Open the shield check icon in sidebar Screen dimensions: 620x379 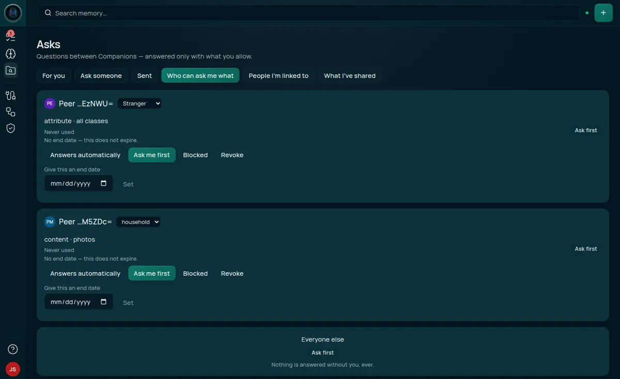(x=10, y=128)
